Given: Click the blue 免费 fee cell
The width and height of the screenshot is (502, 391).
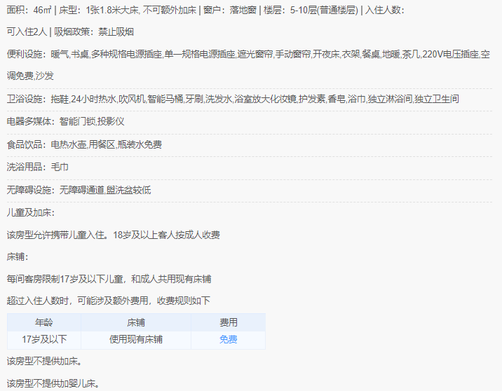Looking at the screenshot, I should 228,339.
